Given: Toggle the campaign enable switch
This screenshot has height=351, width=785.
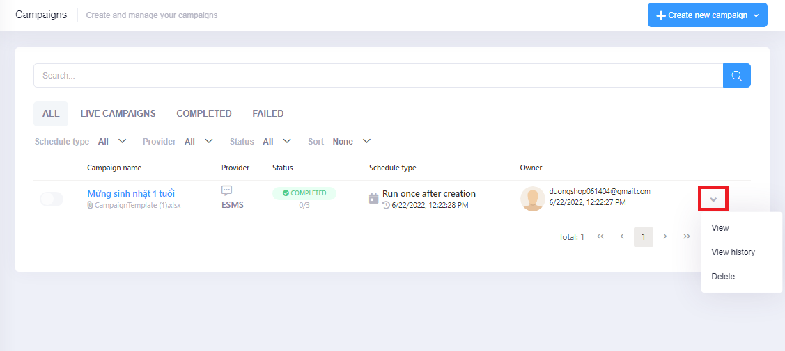Looking at the screenshot, I should (x=52, y=199).
